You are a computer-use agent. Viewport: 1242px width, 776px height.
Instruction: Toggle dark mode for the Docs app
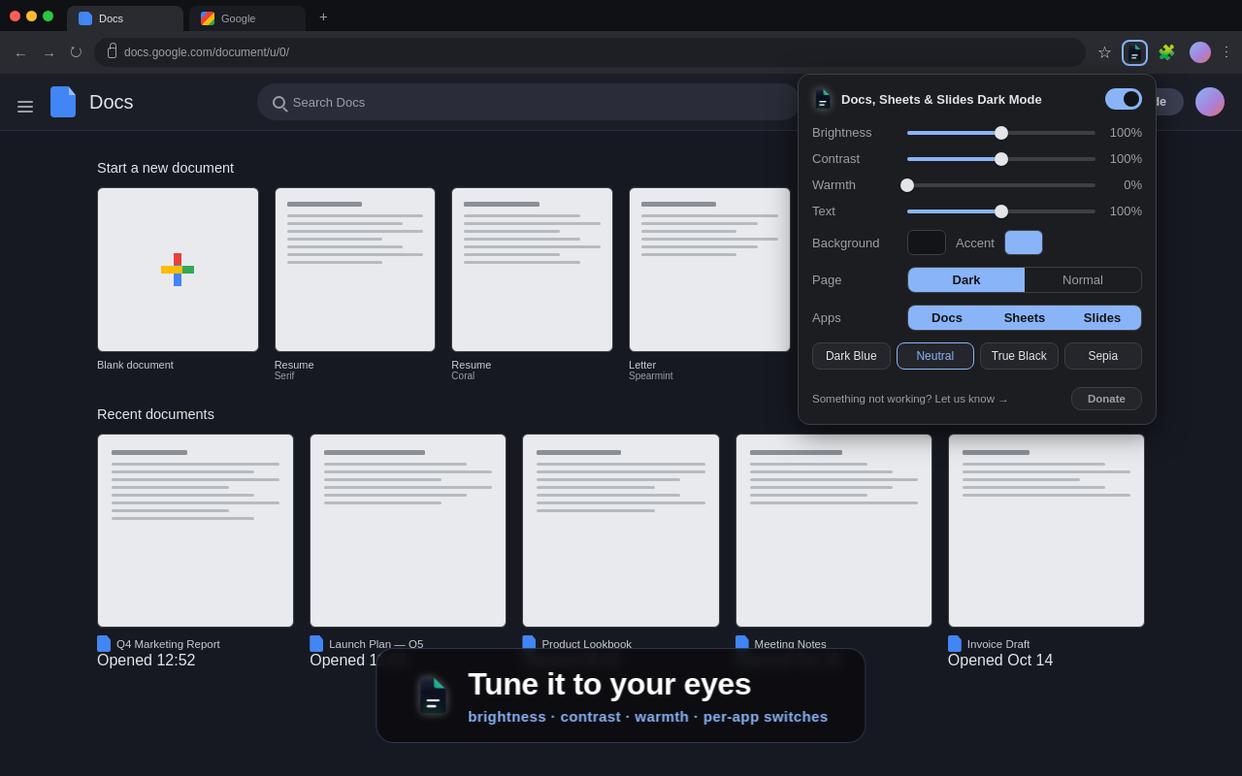pos(947,318)
